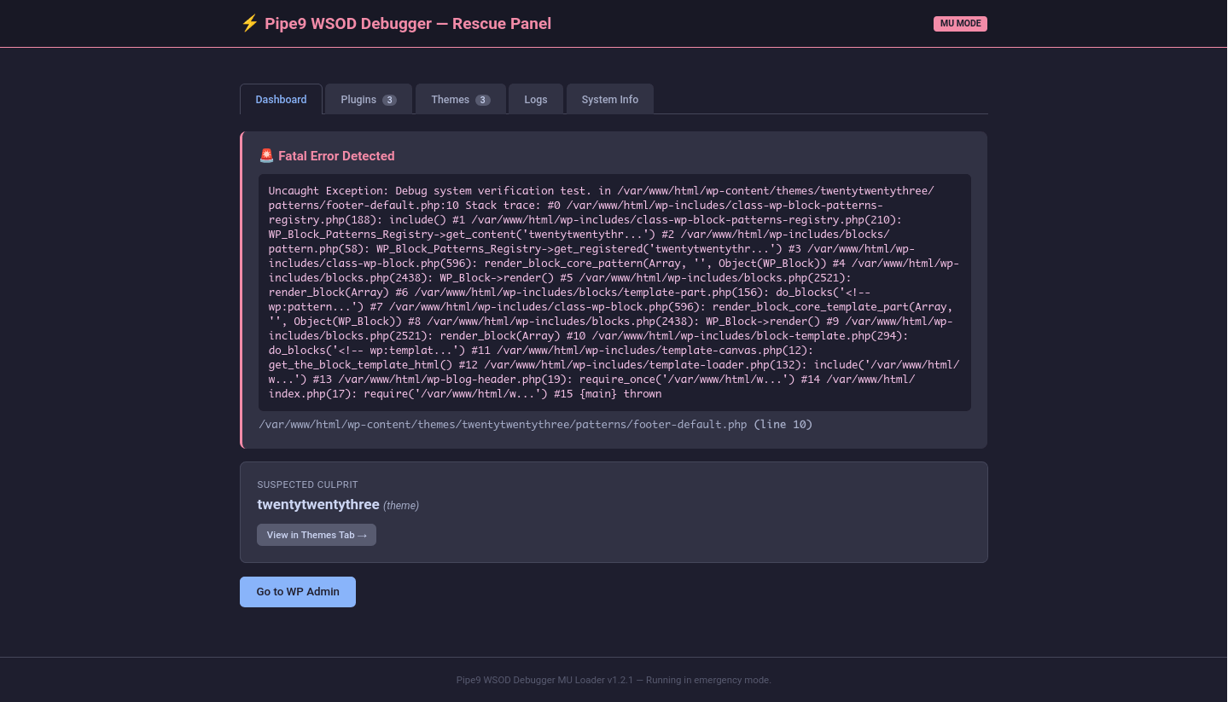Viewport: 1228px width, 702px height.
Task: Click the footer-default.php file path line
Action: point(536,424)
